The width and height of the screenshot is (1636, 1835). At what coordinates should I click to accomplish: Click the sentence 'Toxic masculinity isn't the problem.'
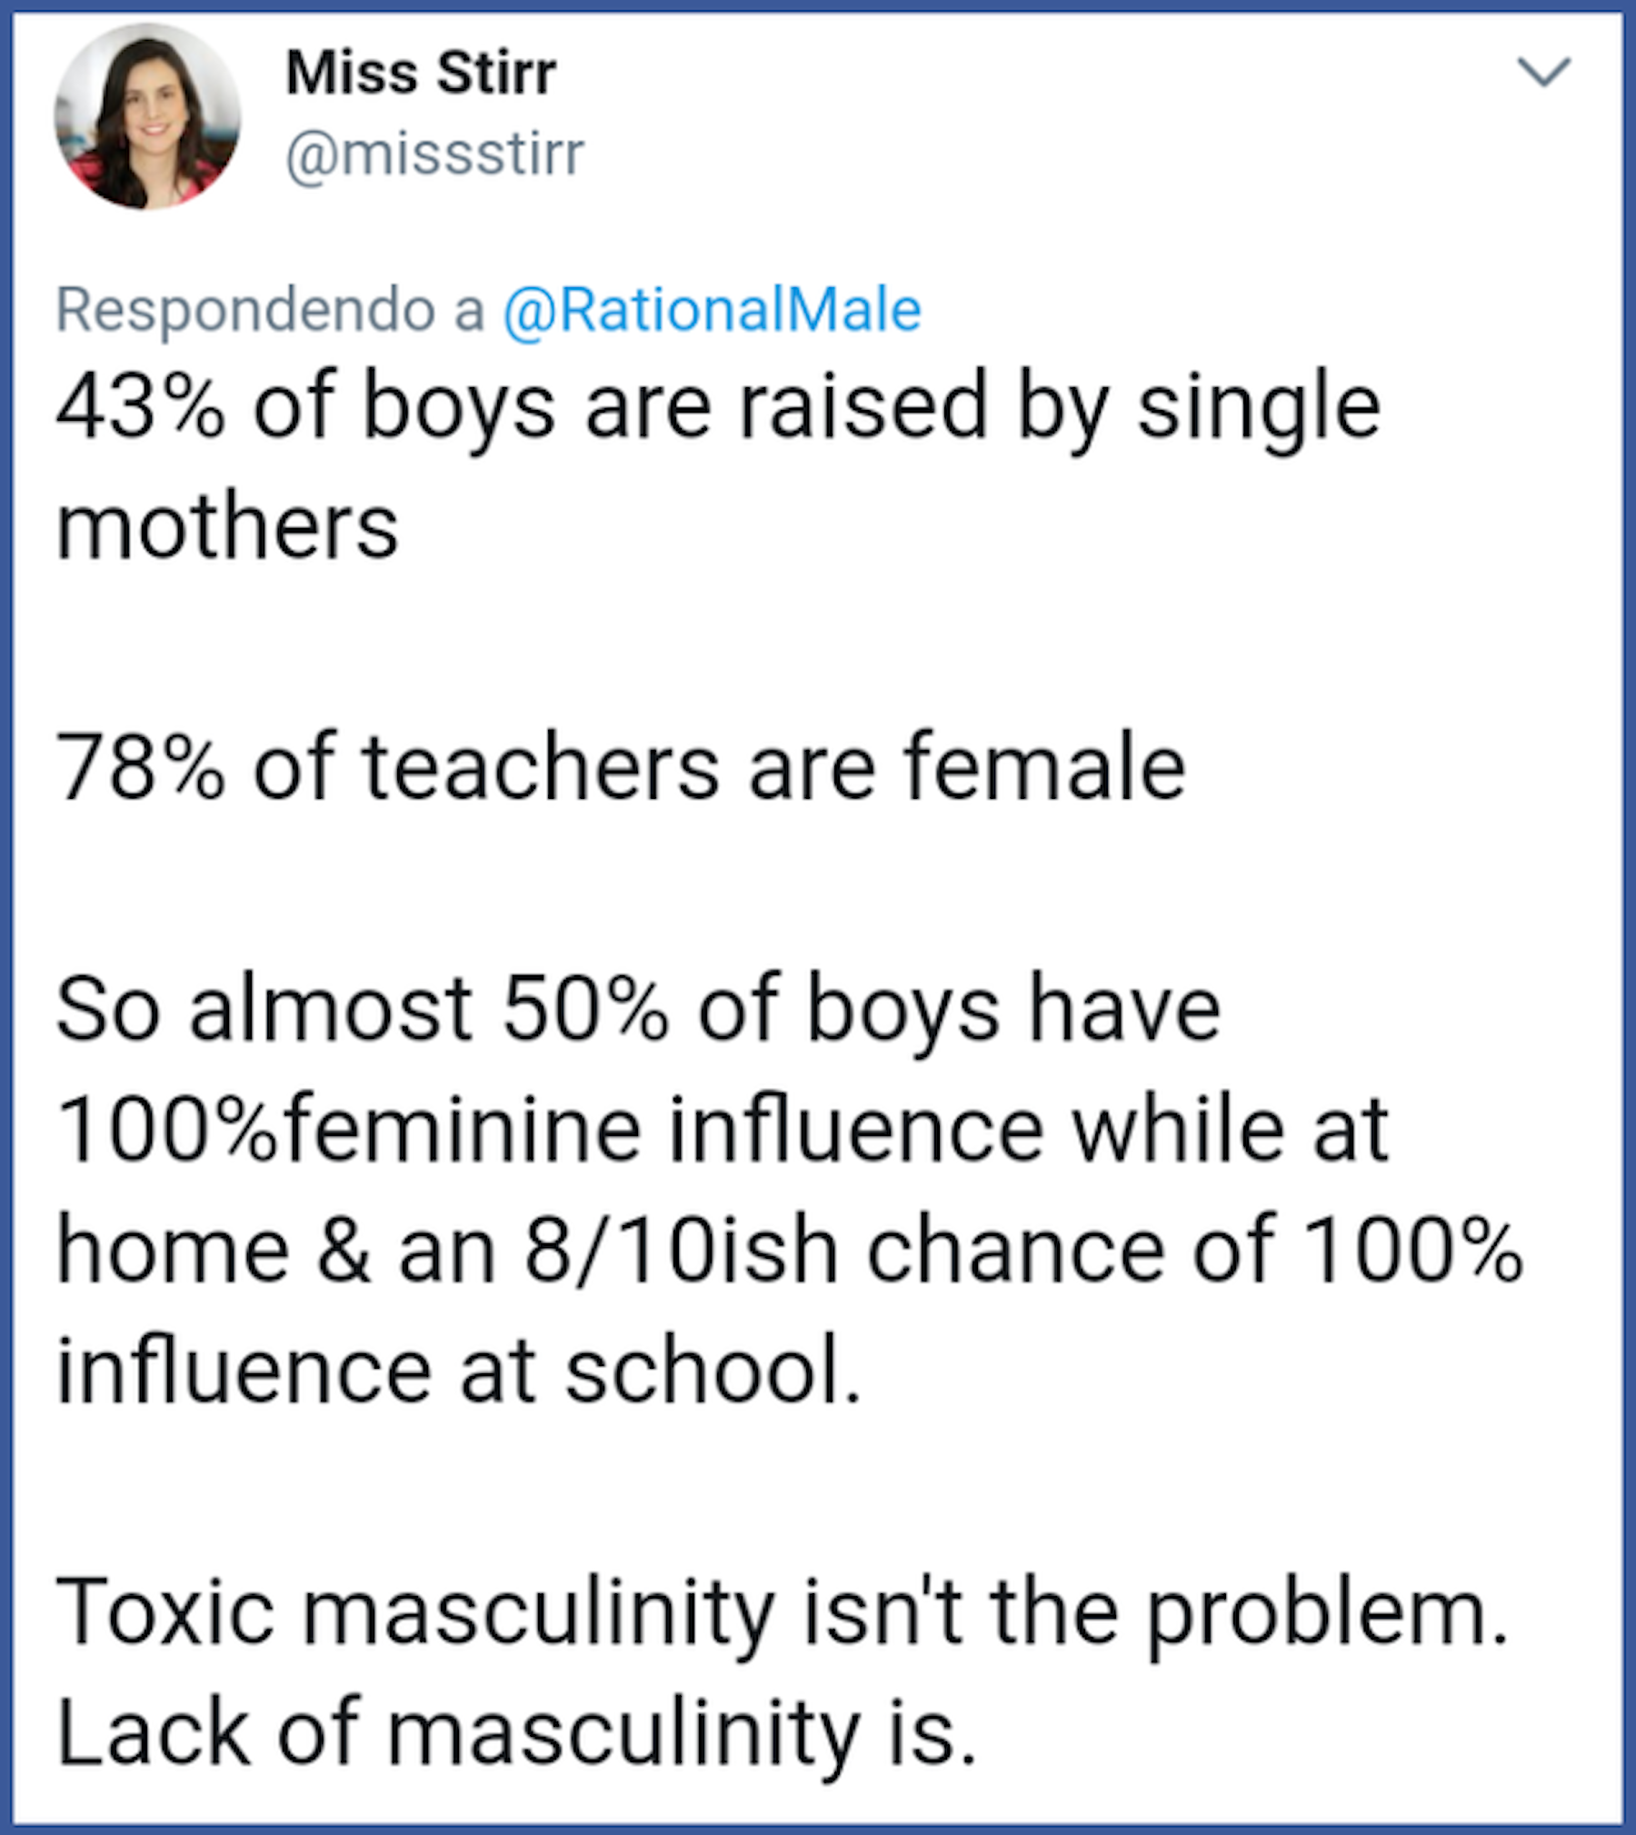(x=782, y=1612)
